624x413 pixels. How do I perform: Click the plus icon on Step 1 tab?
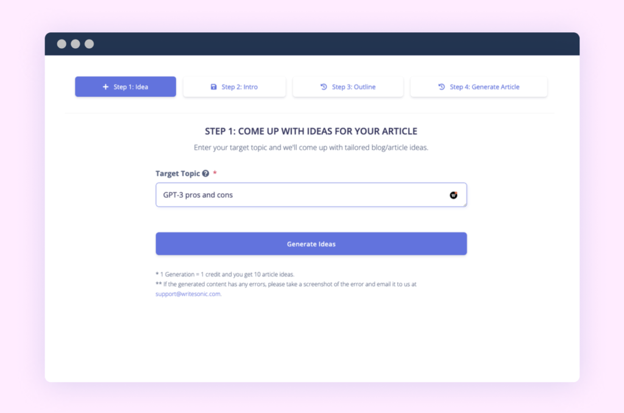point(105,86)
